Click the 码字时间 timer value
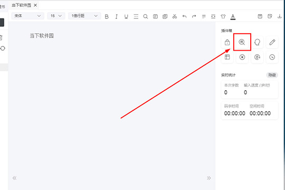This screenshot has width=285, height=190. [x=235, y=113]
